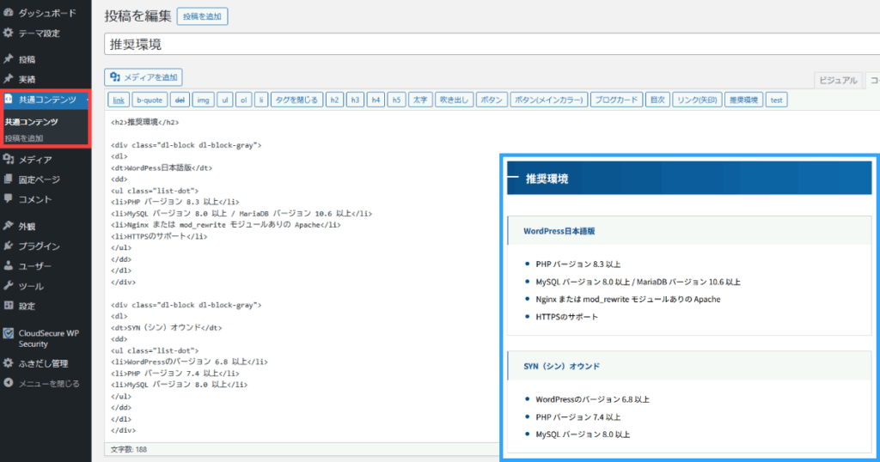This screenshot has height=462, width=880.
Task: Open the ダッシュボード dashboard icon in sidebar
Action: (9, 14)
